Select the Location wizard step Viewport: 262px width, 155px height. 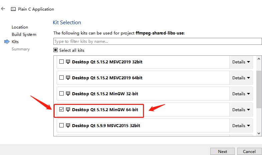[20, 27]
